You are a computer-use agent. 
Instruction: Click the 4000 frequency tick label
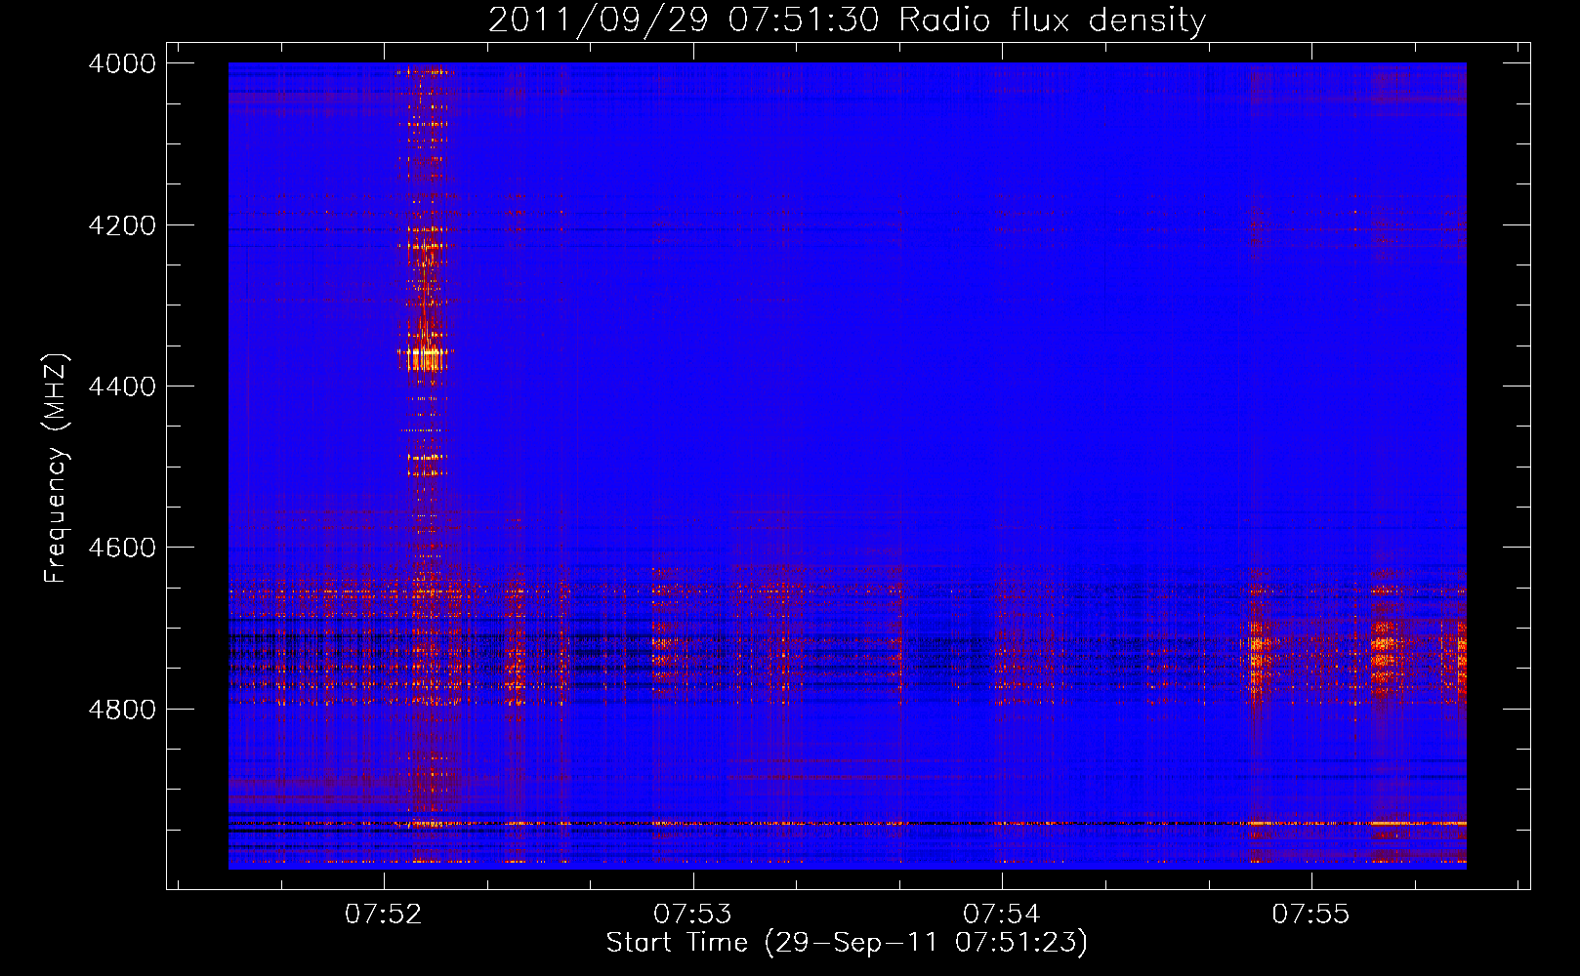pyautogui.click(x=122, y=63)
